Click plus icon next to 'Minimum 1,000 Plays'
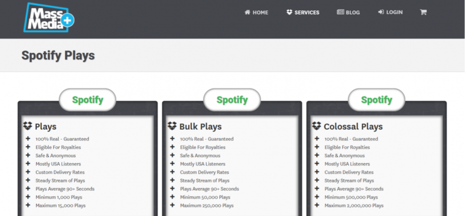465x216 pixels. pyautogui.click(x=28, y=197)
